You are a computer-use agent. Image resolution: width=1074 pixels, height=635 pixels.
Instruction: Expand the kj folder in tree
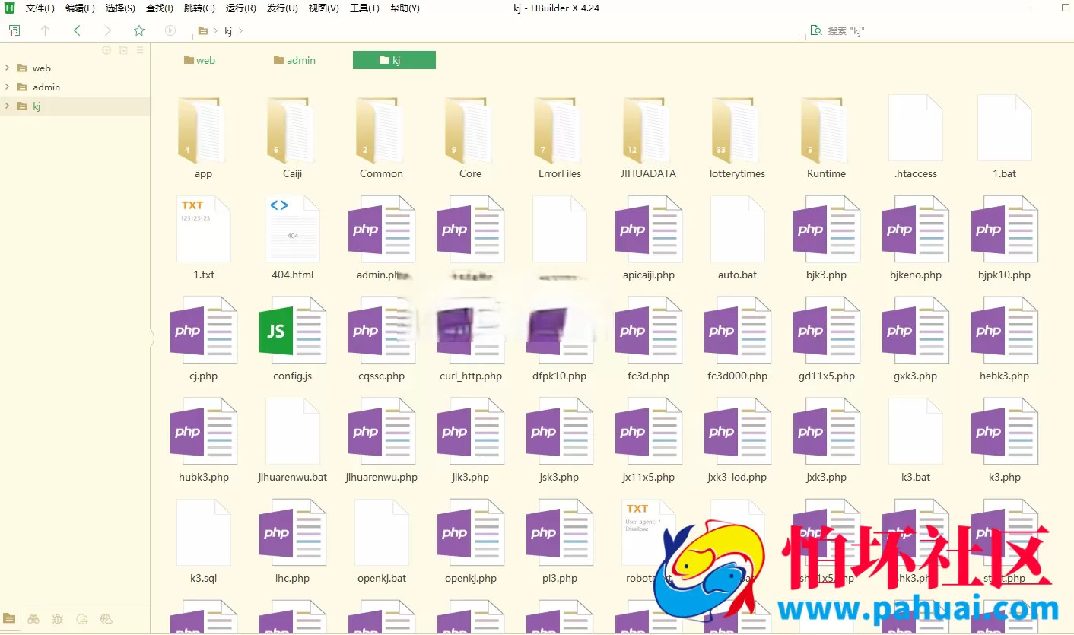tap(7, 106)
